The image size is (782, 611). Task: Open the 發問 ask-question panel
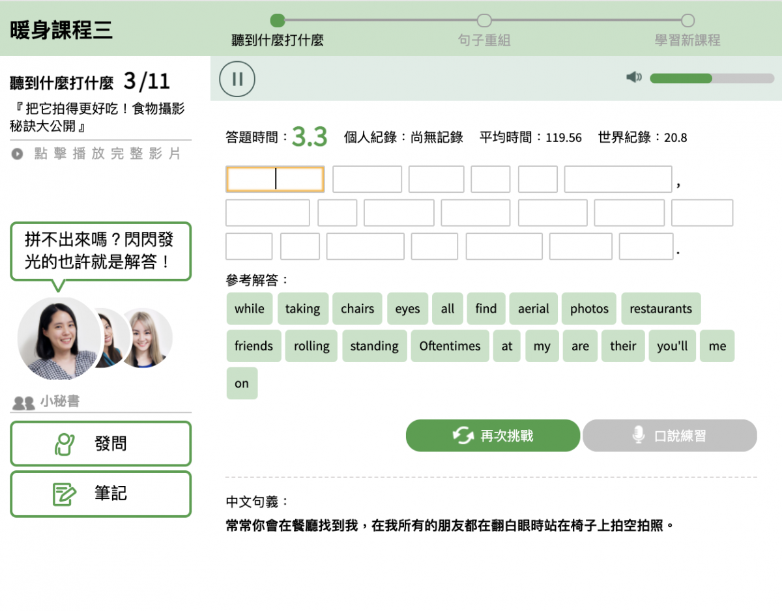pyautogui.click(x=101, y=444)
